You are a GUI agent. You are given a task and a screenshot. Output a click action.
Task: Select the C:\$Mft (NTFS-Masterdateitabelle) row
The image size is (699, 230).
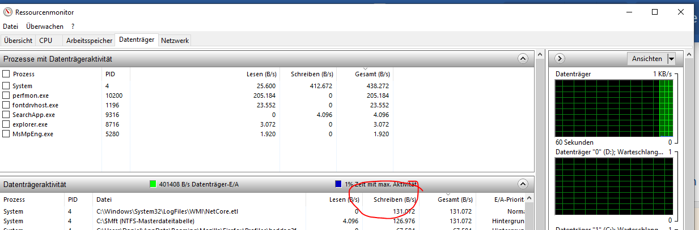point(263,221)
